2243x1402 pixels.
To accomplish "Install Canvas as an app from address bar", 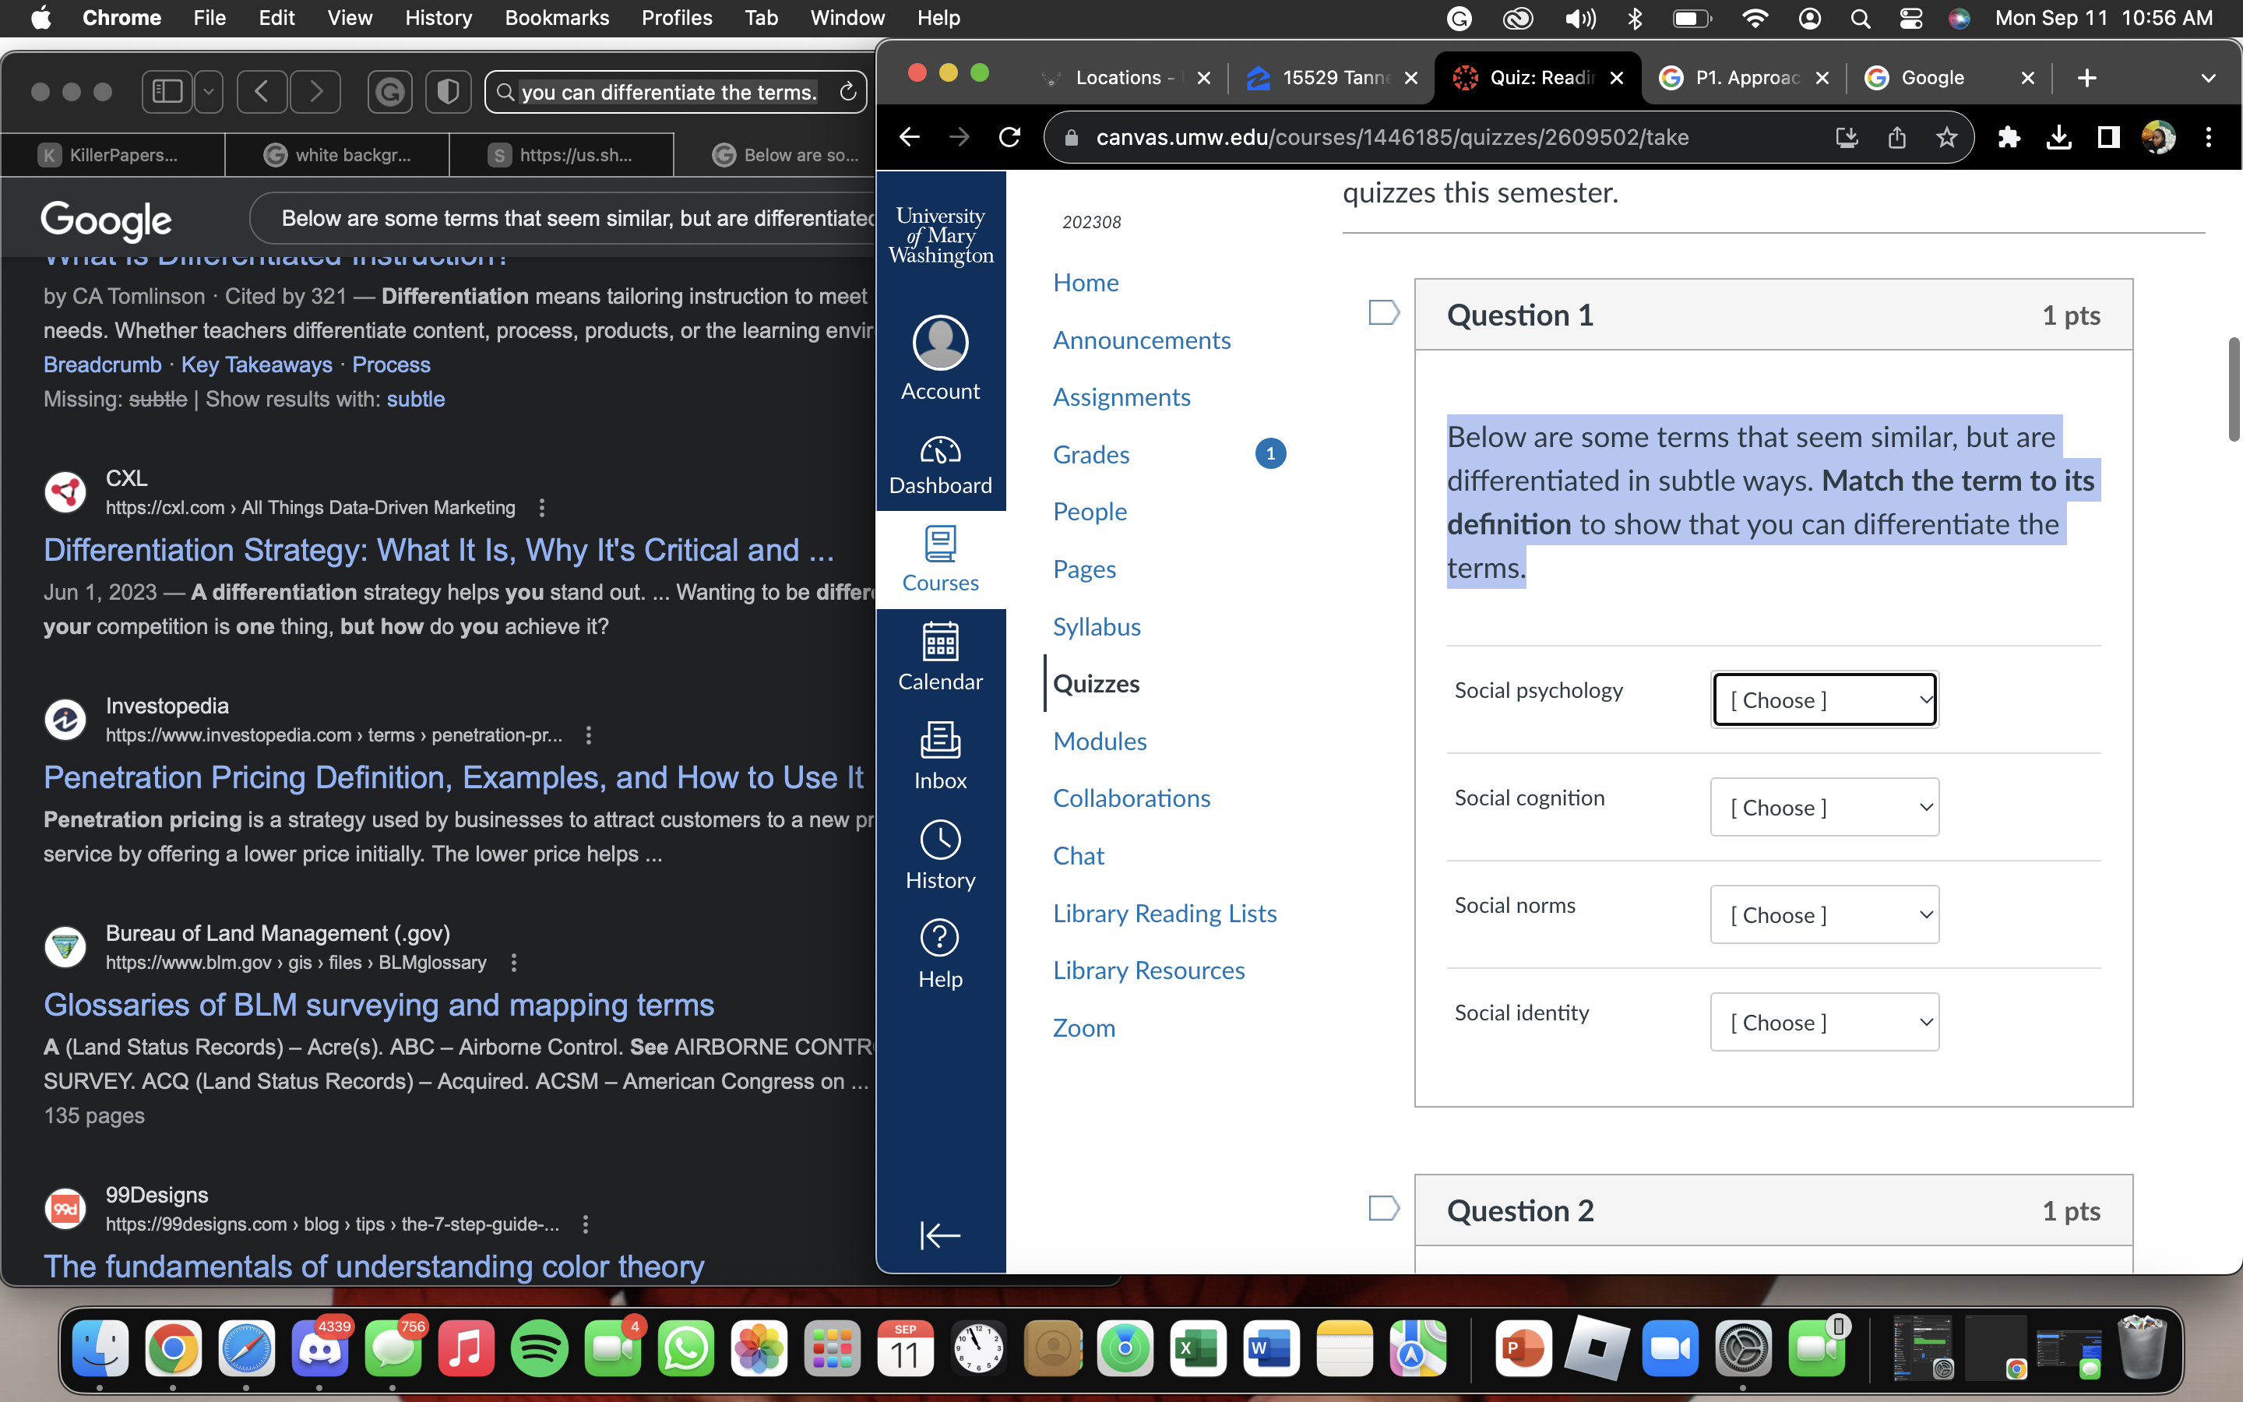I will (1847, 137).
